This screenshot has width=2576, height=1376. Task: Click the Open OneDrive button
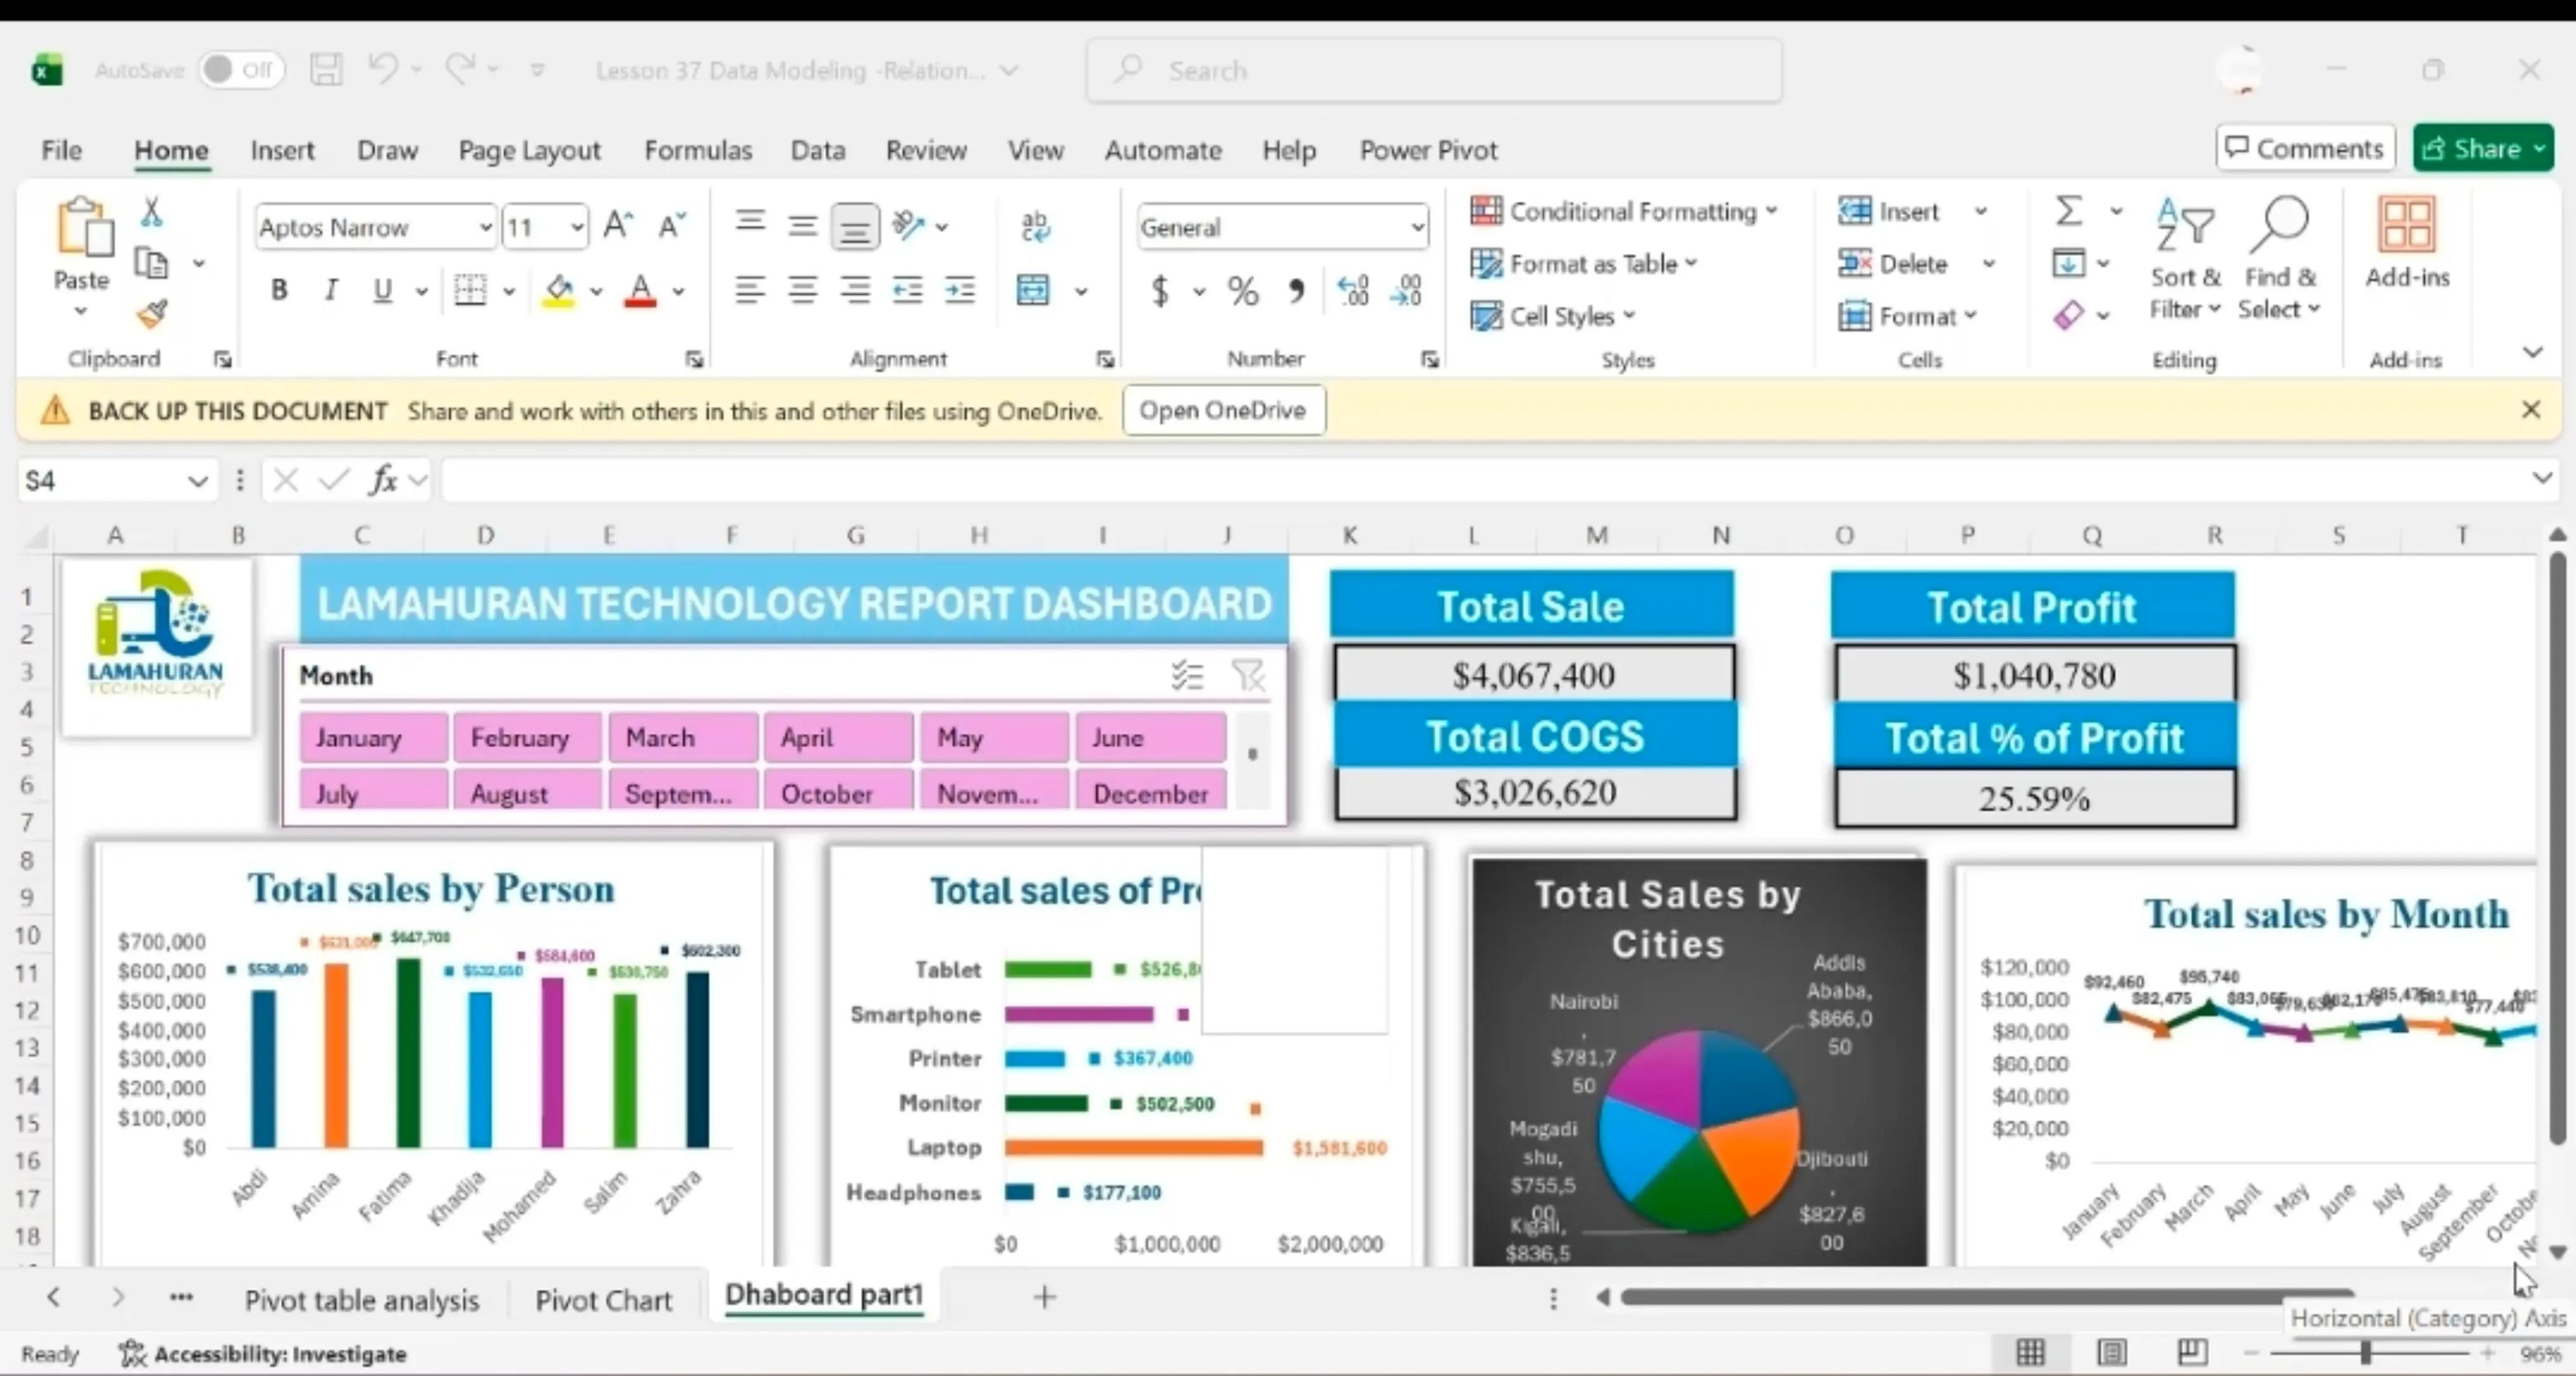[x=1223, y=410]
